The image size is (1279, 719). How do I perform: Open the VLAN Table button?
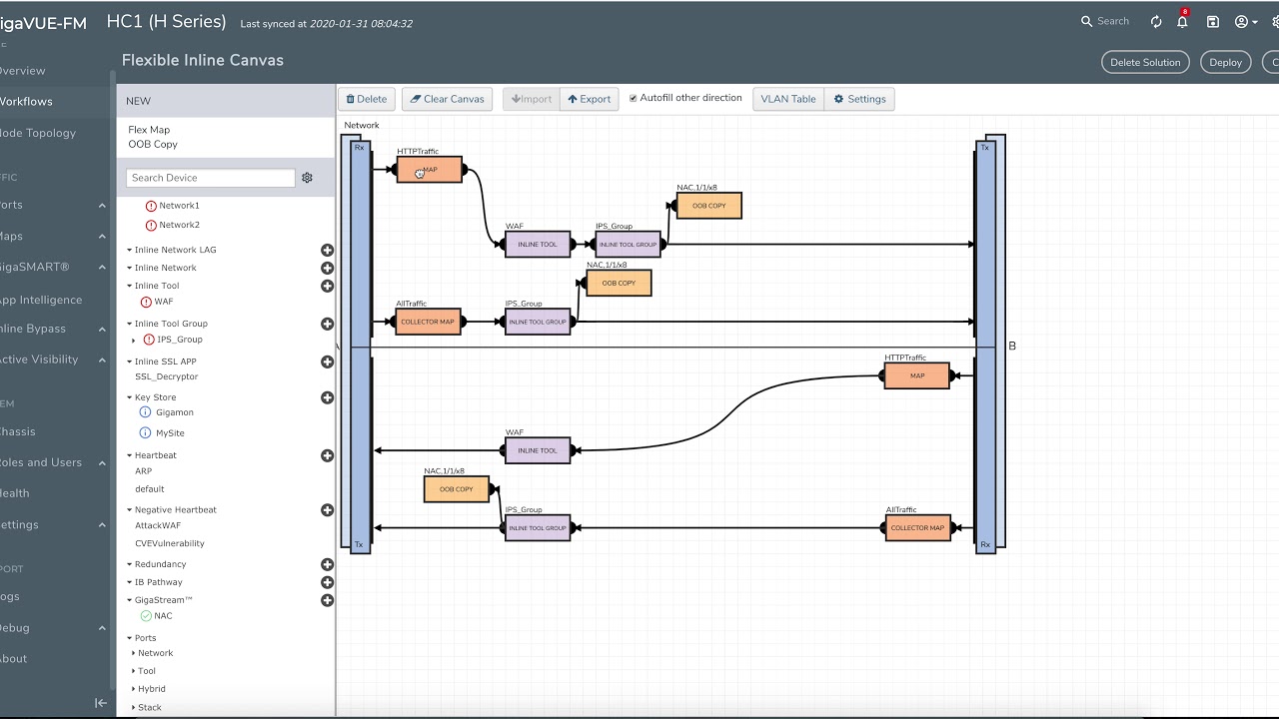788,99
